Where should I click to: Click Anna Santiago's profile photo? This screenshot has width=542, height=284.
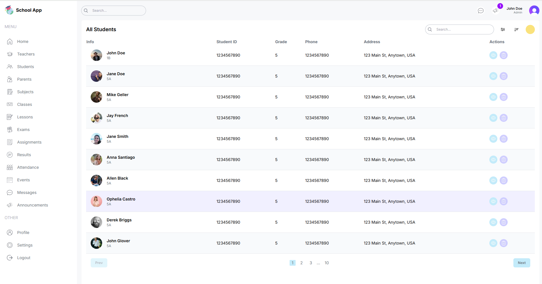[96, 160]
